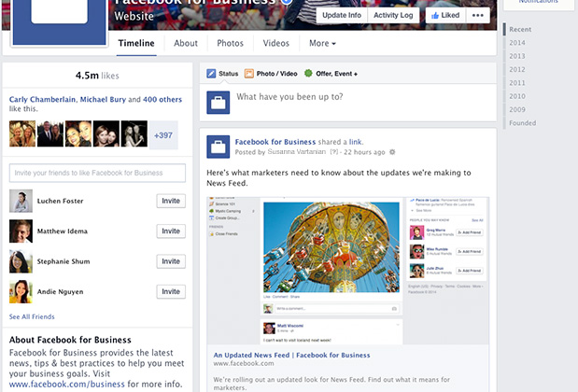Choose the Photo / Video composer option
Screen dimensions: 578x392
click(271, 74)
